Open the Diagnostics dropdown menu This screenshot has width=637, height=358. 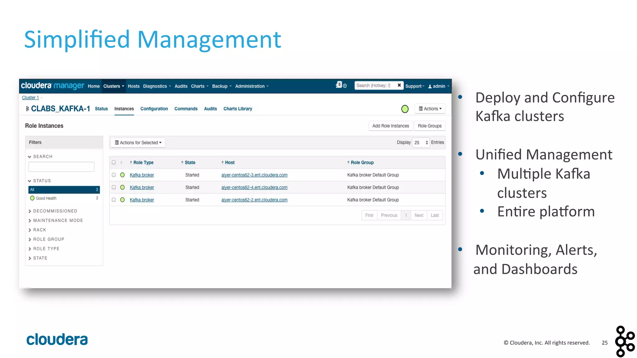157,86
